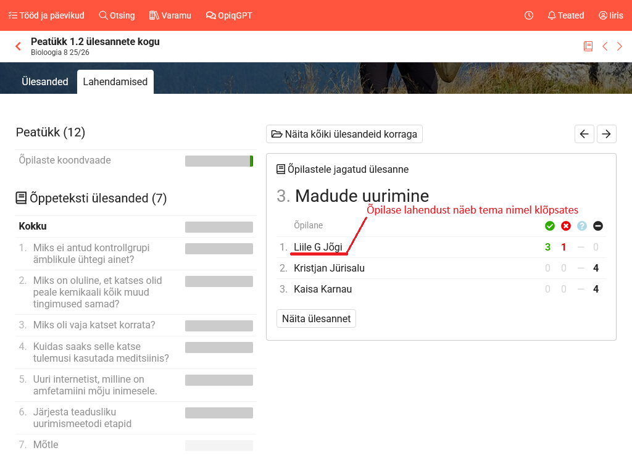Go to next chapter with red right chevron
The height and width of the screenshot is (474, 632).
pos(620,46)
